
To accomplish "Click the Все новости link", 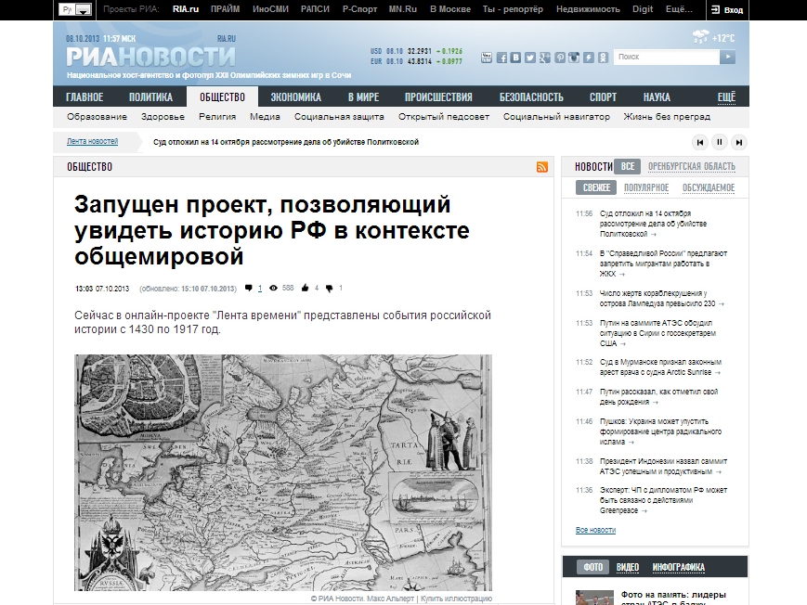I will point(595,530).
